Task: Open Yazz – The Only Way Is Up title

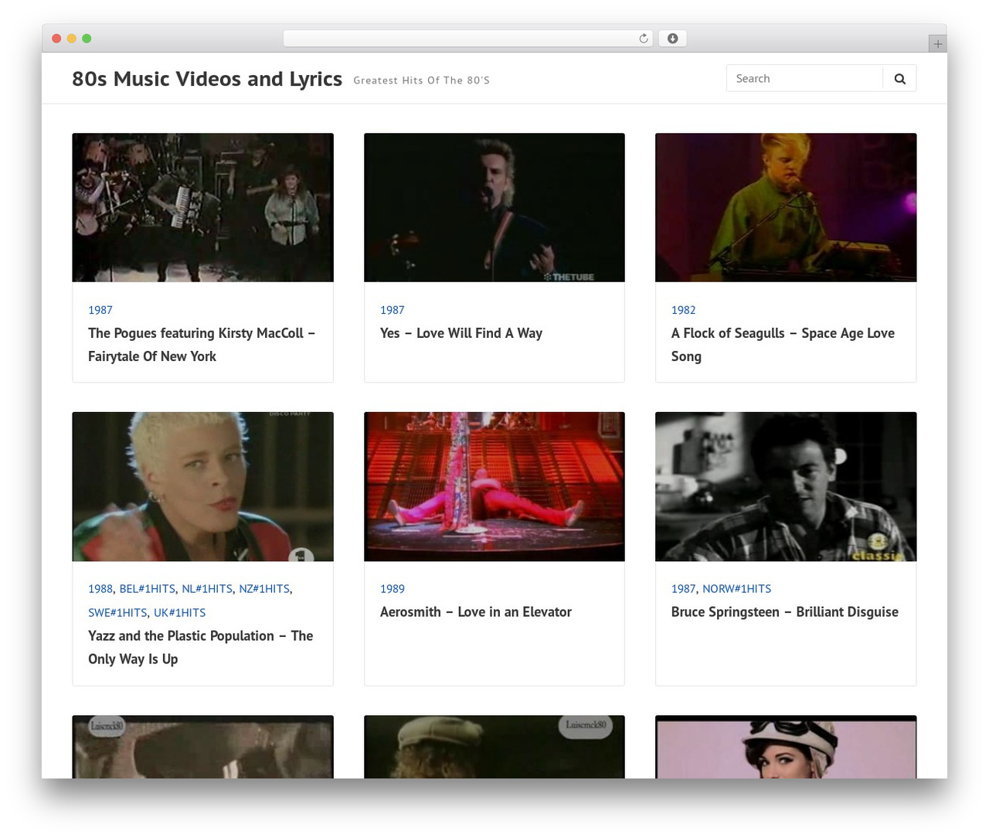Action: pyautogui.click(x=201, y=647)
